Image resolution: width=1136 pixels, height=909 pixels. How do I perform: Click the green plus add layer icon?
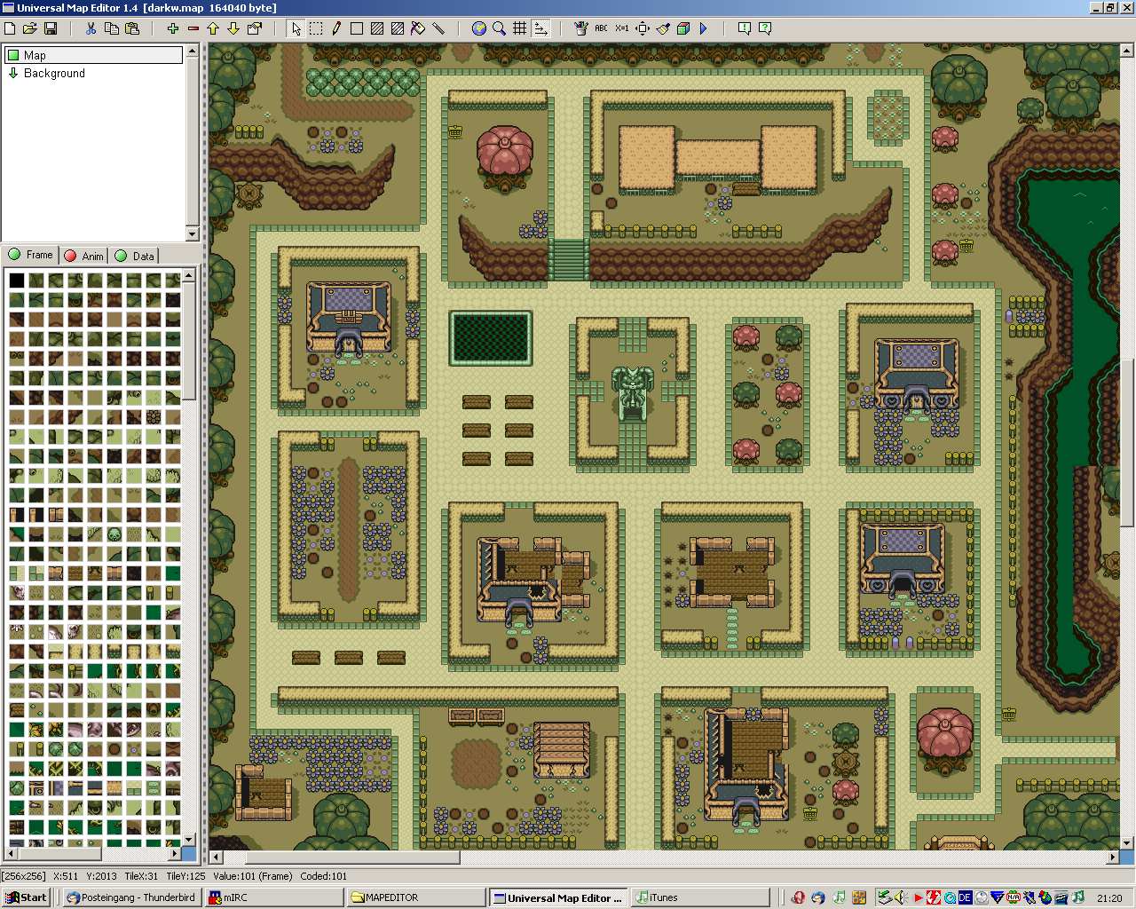coord(173,28)
